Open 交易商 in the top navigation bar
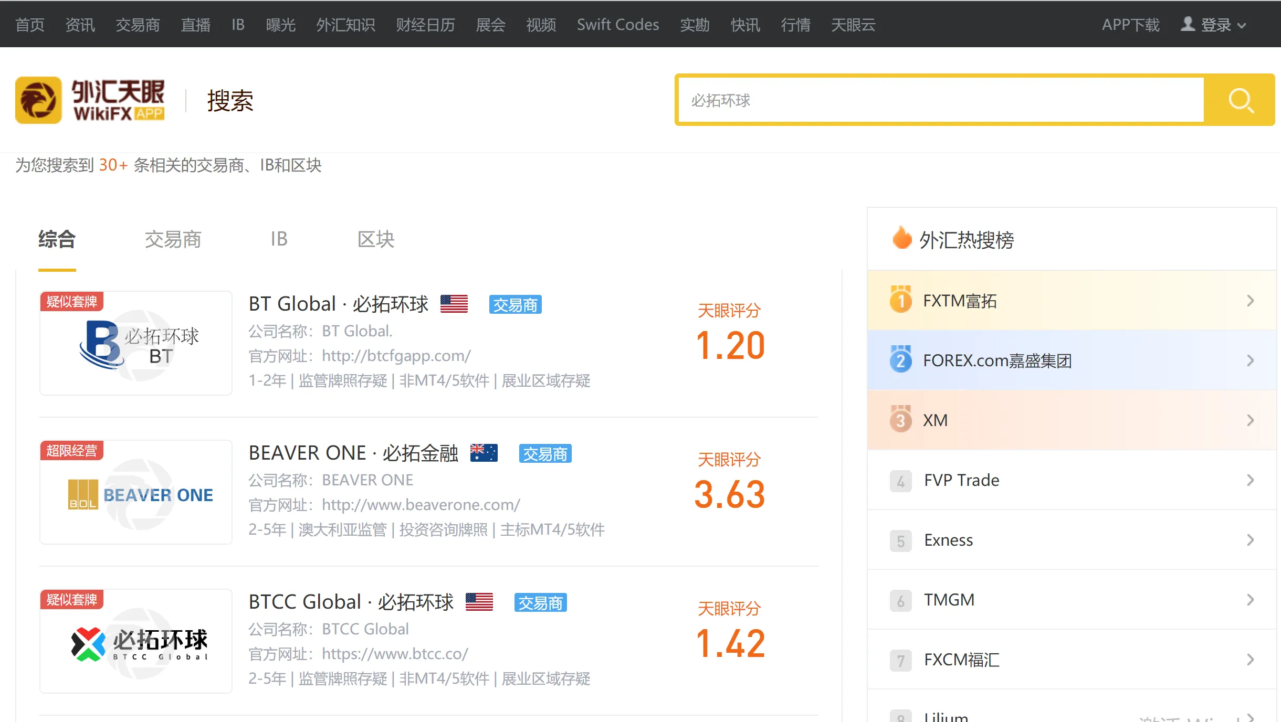 click(138, 25)
